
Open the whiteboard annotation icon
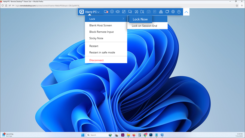tap(136, 12)
